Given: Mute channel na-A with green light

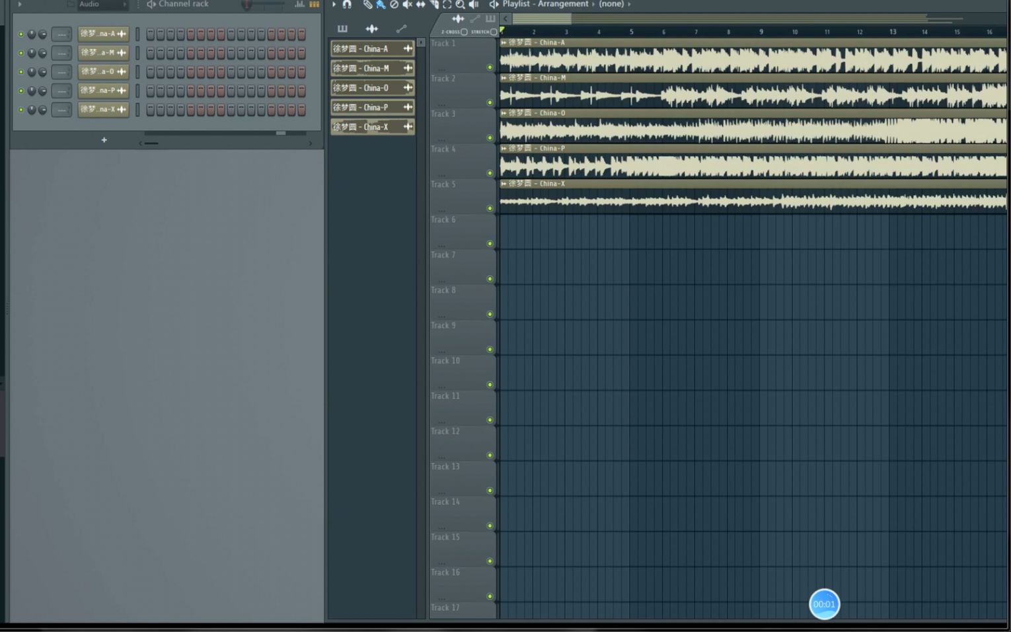Looking at the screenshot, I should [x=21, y=34].
